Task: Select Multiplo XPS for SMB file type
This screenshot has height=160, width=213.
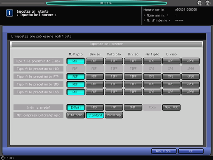Action: click(x=152, y=84)
